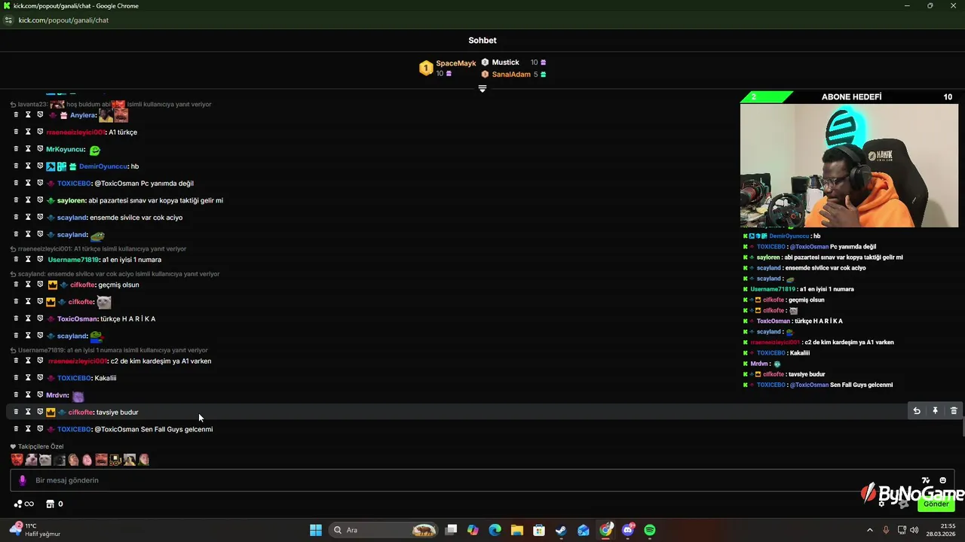Click the Gönder send button

pos(936,504)
